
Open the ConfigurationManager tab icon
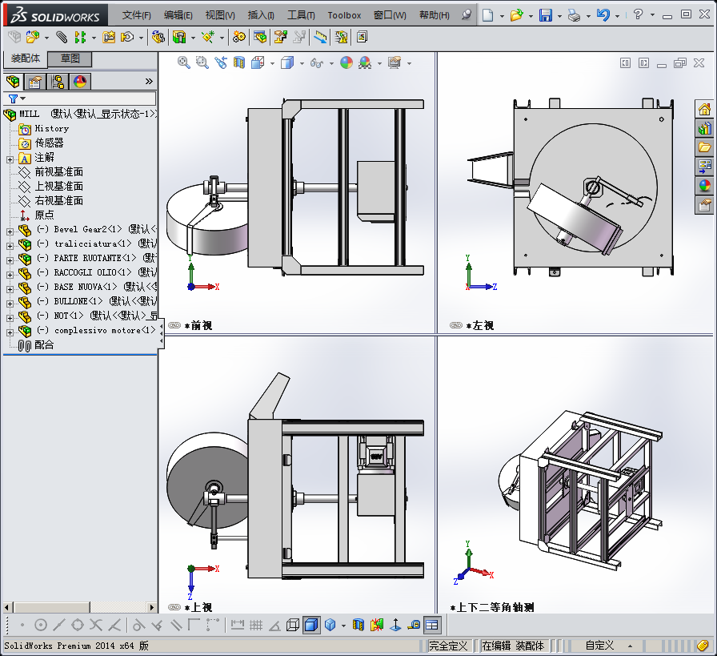coord(58,82)
